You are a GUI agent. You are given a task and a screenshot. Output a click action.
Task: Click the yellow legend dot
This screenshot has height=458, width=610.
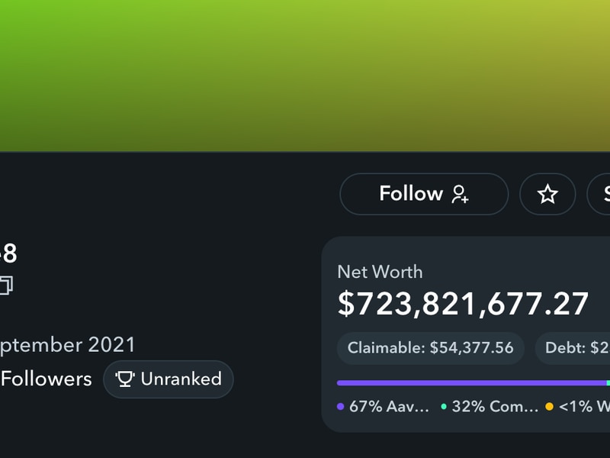tap(549, 407)
